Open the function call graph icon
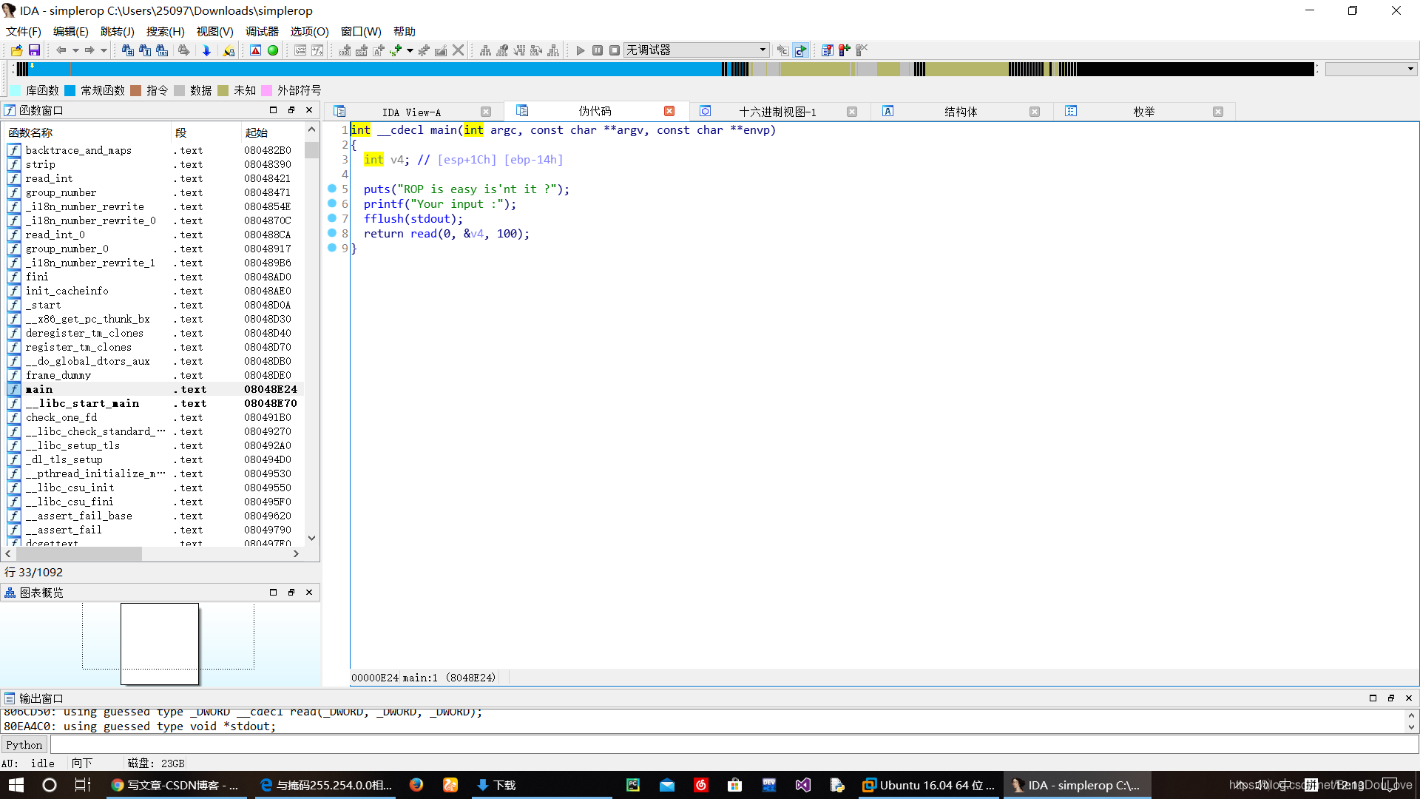 (x=502, y=50)
